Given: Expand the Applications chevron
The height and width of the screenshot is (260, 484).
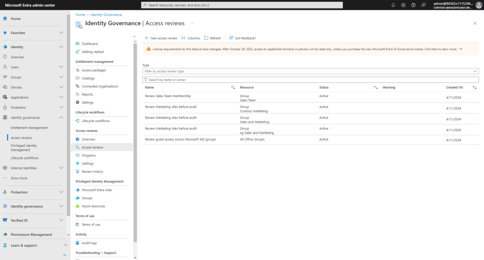Looking at the screenshot, I should click(x=61, y=97).
